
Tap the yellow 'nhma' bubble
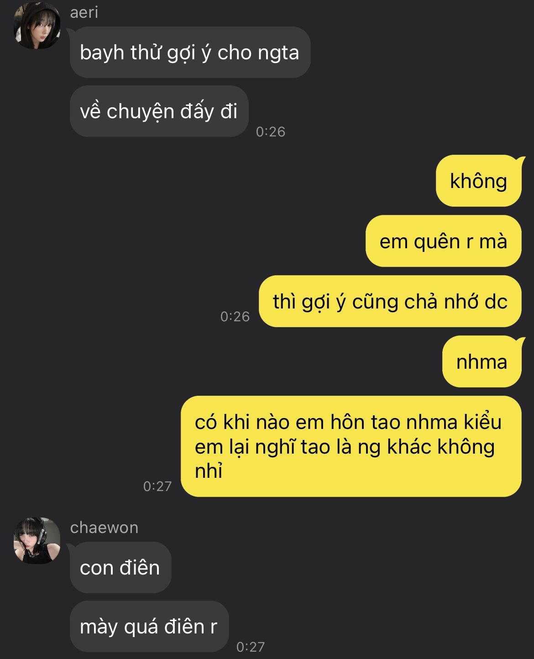(482, 361)
